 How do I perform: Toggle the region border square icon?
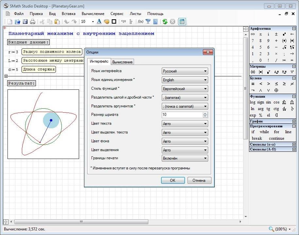(114, 22)
